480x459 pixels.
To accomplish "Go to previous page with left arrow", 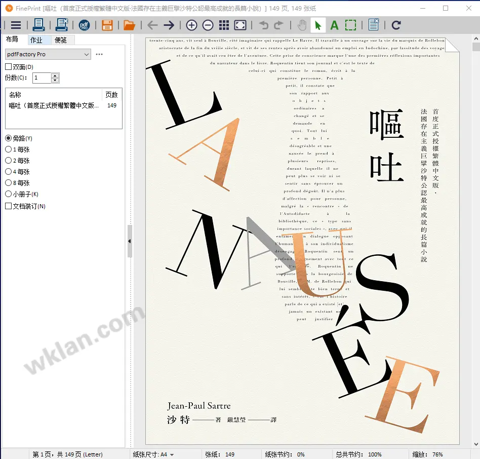I will 152,25.
